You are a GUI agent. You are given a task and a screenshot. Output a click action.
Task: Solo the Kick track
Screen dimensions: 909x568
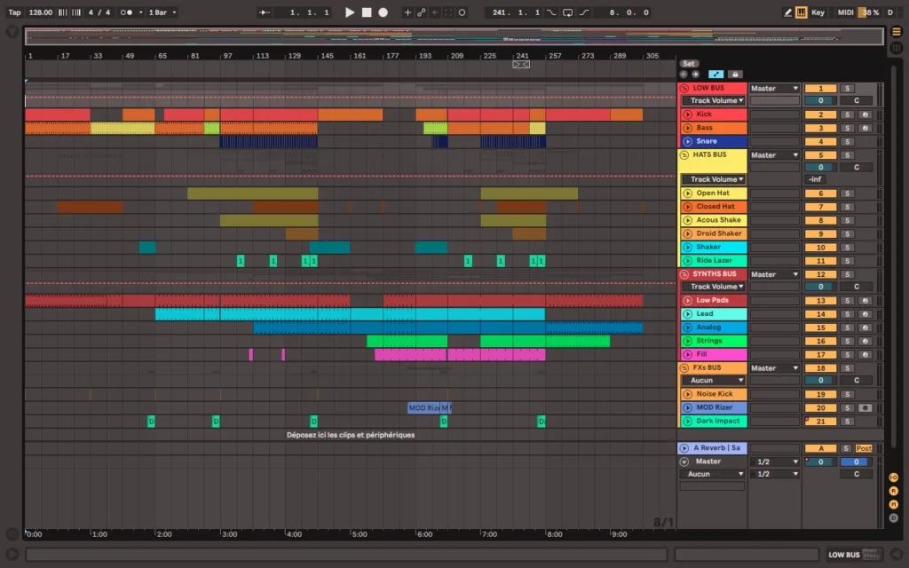[848, 114]
